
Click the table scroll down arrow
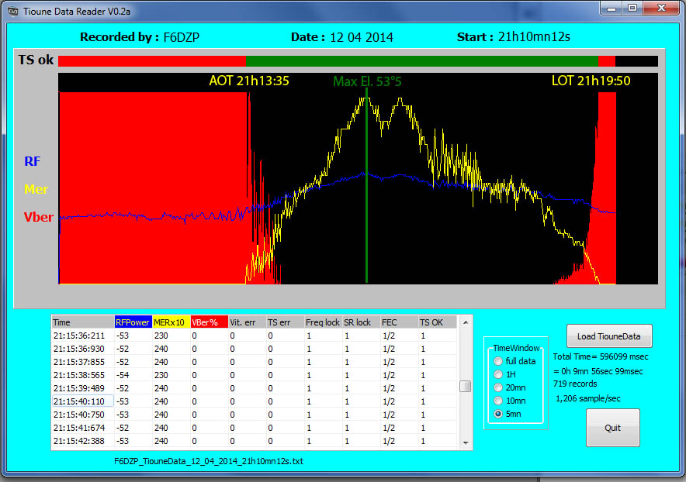tap(466, 442)
